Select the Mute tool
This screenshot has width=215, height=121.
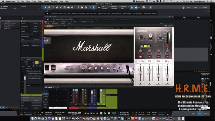[64, 7]
